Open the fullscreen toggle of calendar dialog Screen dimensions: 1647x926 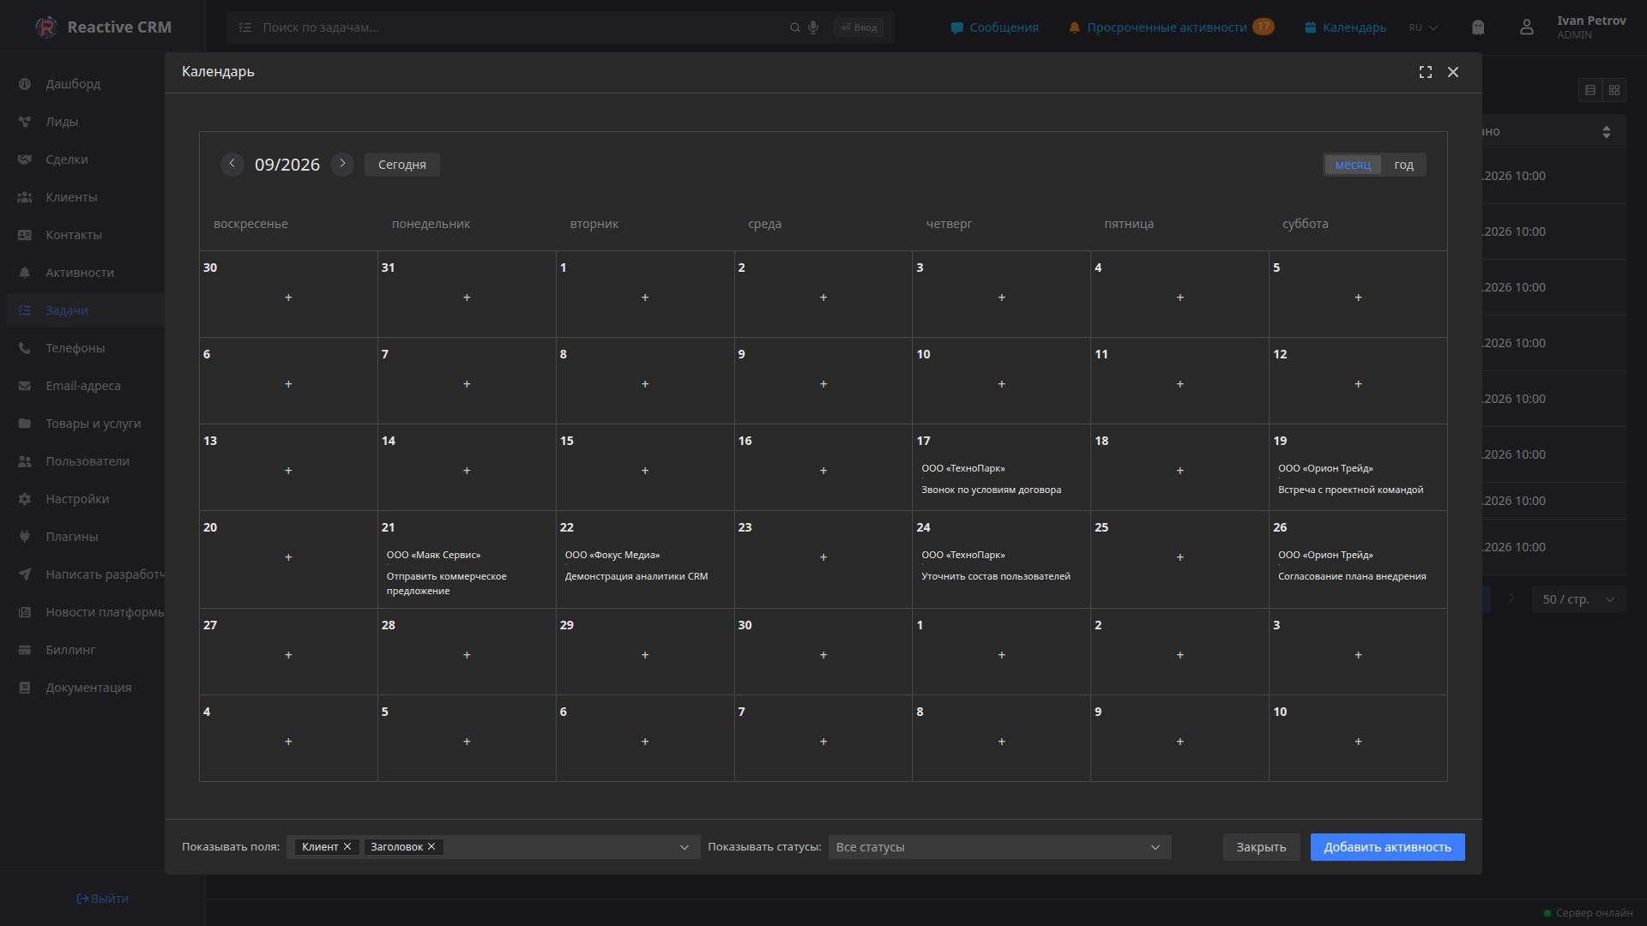[x=1426, y=72]
